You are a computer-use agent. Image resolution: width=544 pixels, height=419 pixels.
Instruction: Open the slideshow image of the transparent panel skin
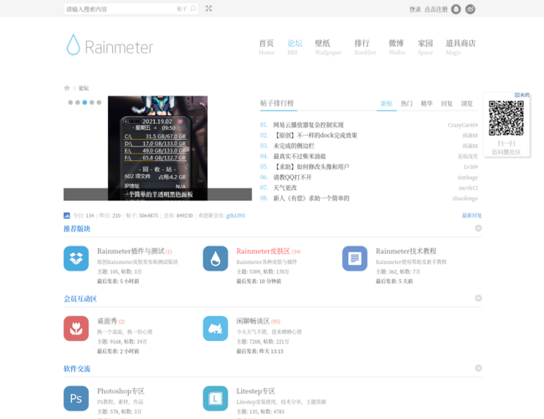pyautogui.click(x=157, y=148)
